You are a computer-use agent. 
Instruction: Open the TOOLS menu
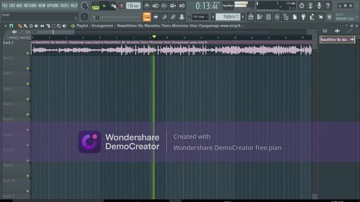point(65,6)
